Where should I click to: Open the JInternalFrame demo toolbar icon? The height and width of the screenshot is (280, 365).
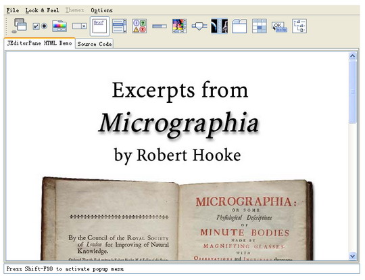click(x=20, y=26)
